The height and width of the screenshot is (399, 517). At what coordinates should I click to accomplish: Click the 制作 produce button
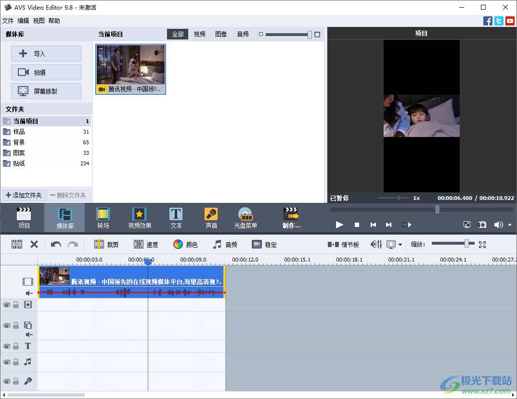pos(291,218)
